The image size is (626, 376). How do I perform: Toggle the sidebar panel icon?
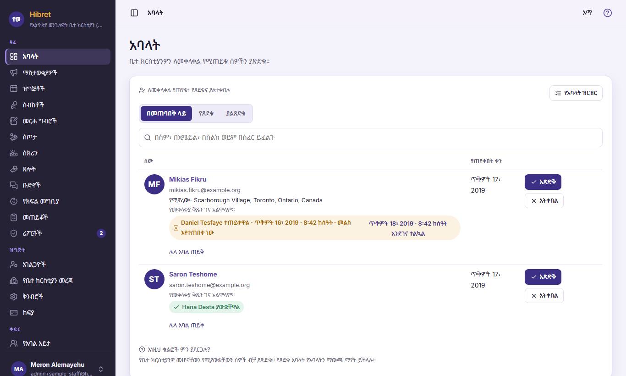(x=134, y=13)
